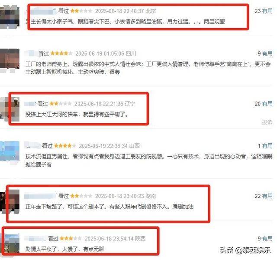Click the 投诉 report link

267,122
